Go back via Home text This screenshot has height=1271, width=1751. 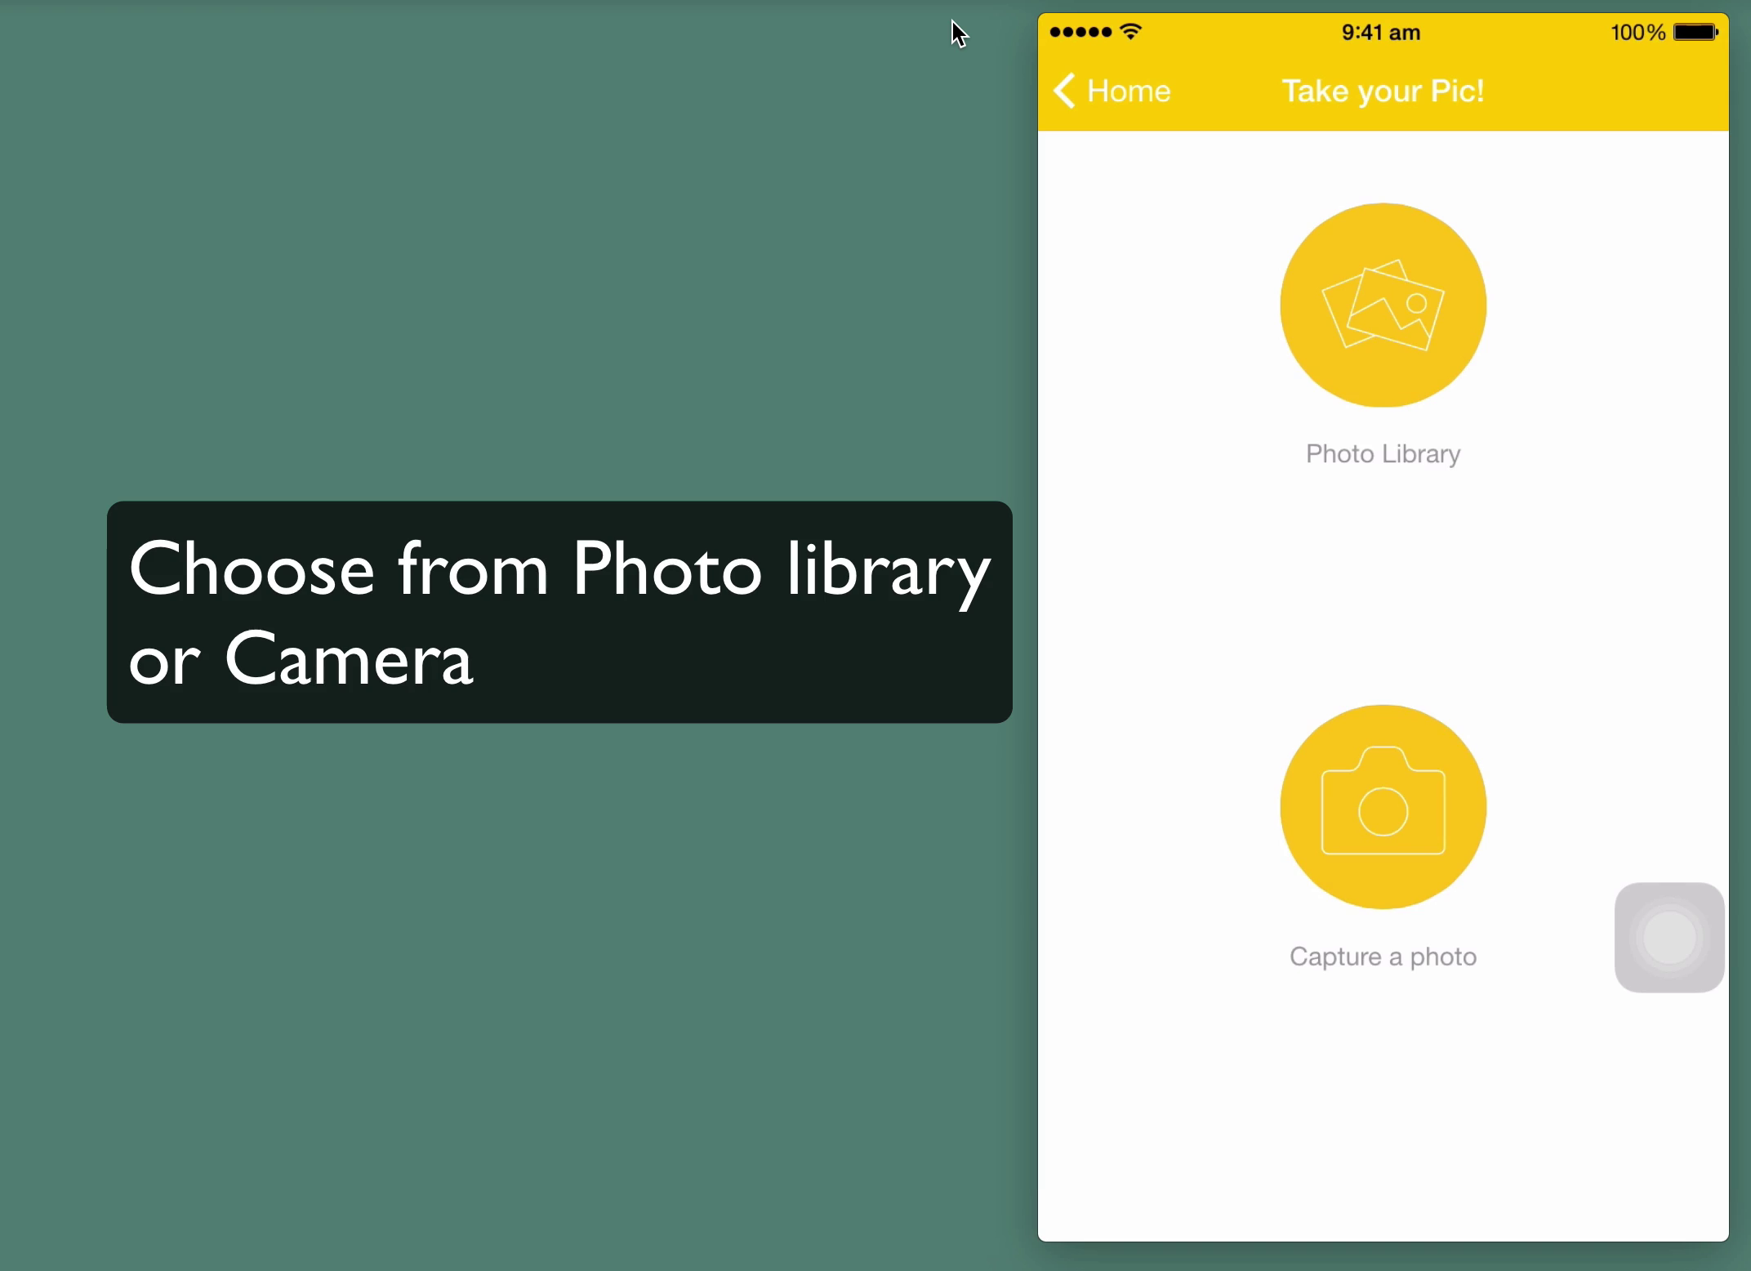pyautogui.click(x=1129, y=91)
